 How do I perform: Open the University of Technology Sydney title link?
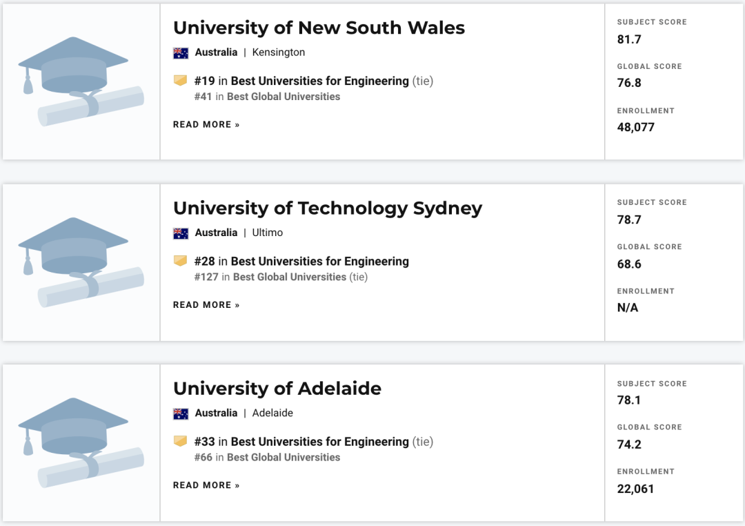point(328,208)
